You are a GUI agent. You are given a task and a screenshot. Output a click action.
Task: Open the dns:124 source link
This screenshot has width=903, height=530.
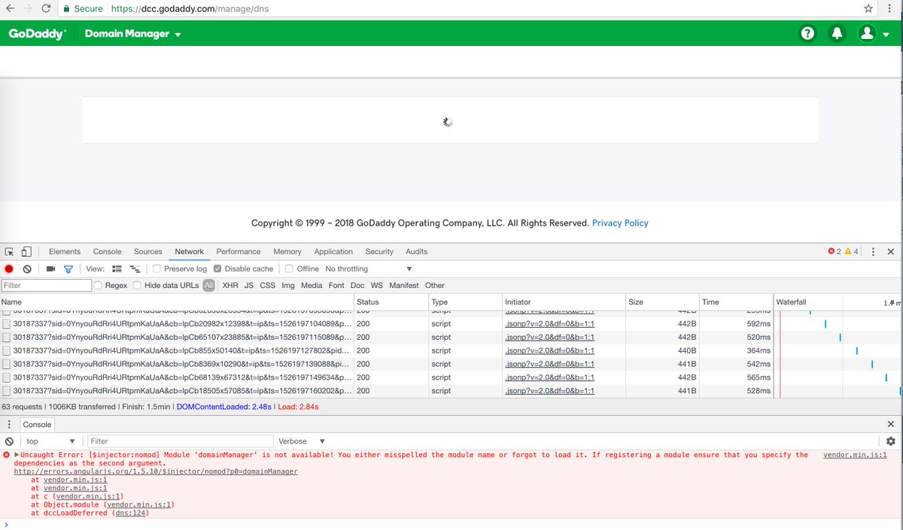[131, 513]
